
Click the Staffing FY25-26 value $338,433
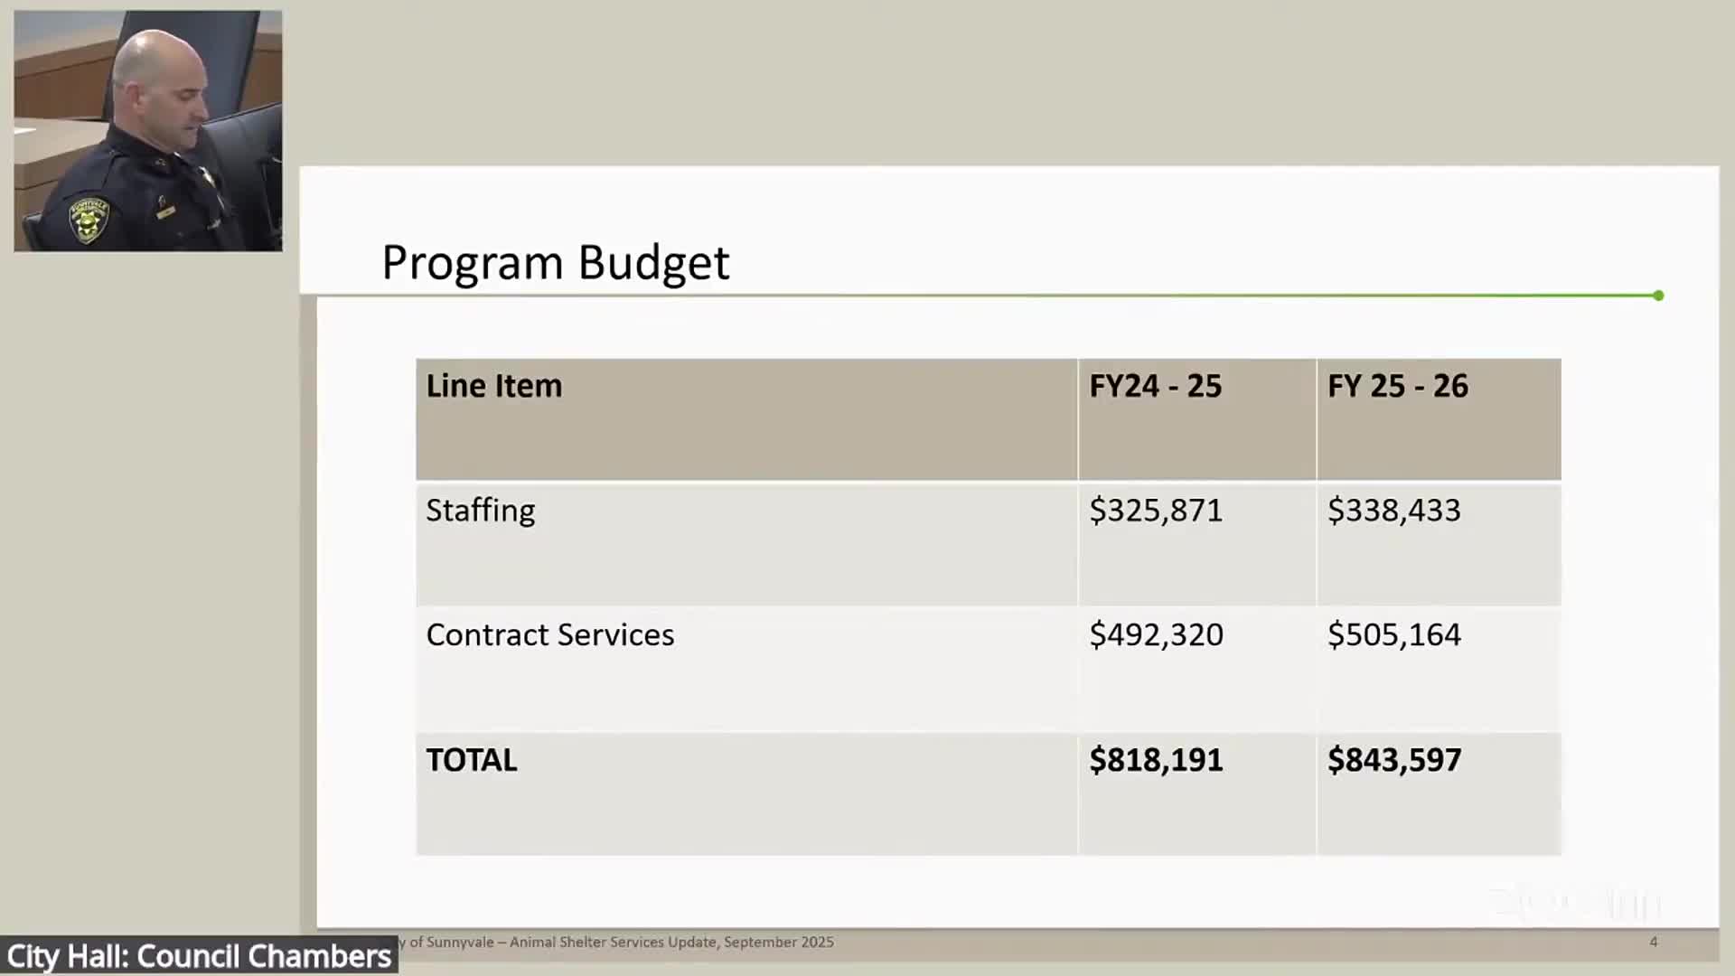point(1393,511)
